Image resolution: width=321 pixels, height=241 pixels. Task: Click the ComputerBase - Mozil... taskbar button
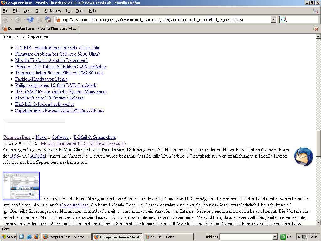(x=118, y=237)
